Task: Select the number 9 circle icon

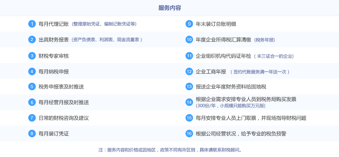Action: [x=189, y=24]
